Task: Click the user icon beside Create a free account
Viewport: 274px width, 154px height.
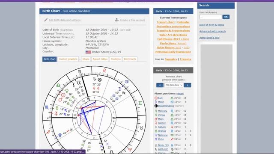Action: pyautogui.click(x=117, y=20)
